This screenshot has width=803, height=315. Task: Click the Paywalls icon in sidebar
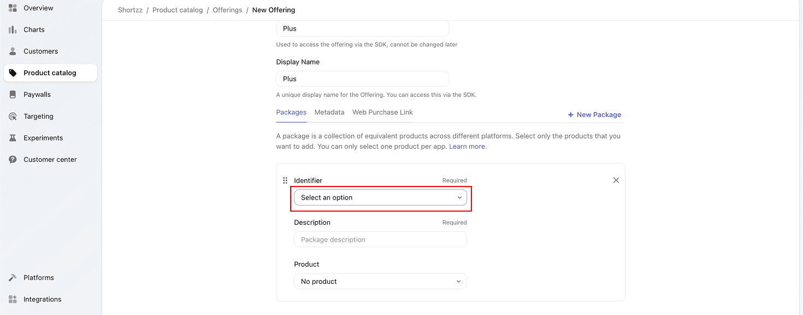(x=13, y=95)
